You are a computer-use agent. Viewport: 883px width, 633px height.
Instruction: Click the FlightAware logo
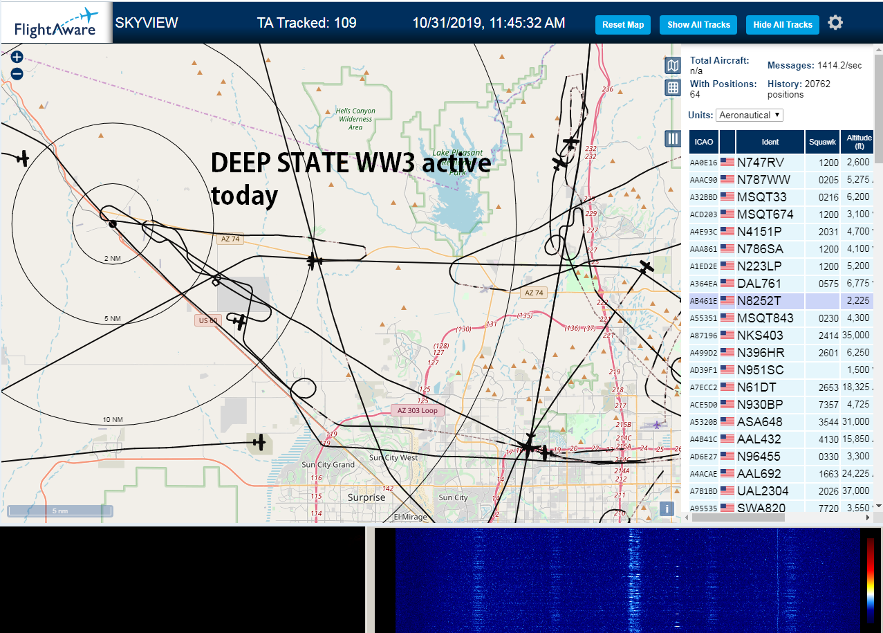tap(56, 23)
